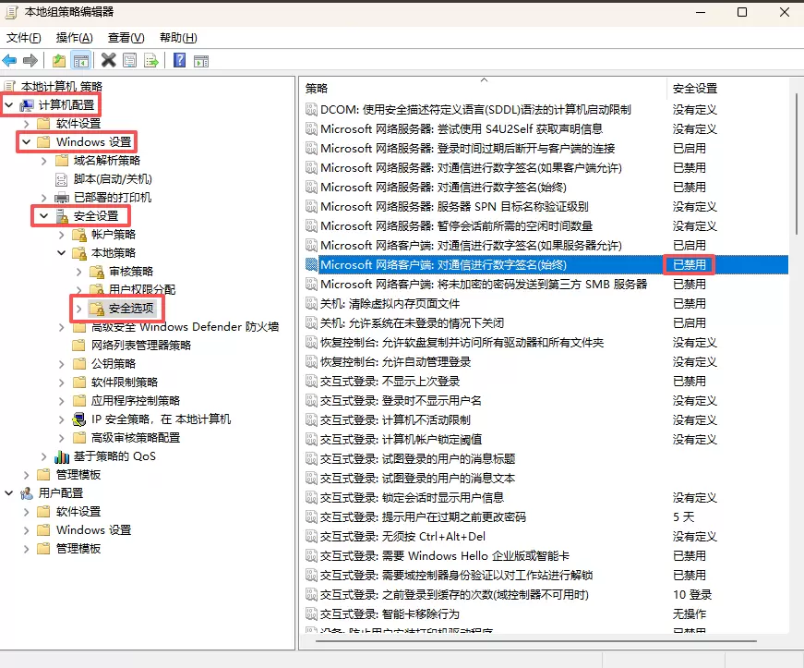Sort by the 策略 column header
The height and width of the screenshot is (668, 804).
click(482, 89)
